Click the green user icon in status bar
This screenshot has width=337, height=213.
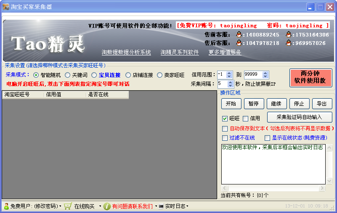6,206
